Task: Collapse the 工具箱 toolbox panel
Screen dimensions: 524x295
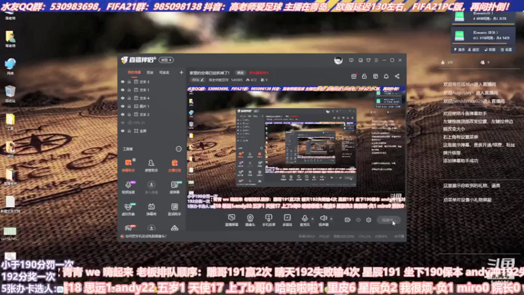Action: point(178,149)
